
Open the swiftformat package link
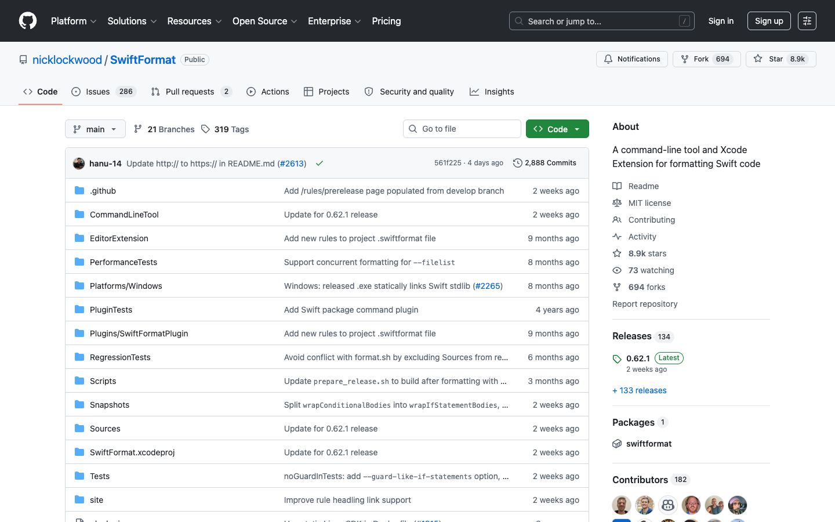pyautogui.click(x=649, y=444)
